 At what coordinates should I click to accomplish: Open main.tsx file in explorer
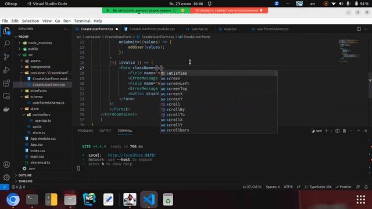(x=37, y=157)
